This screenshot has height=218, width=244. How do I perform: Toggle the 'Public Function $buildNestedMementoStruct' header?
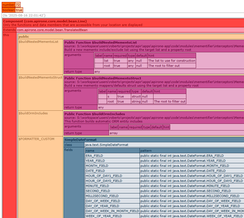pyautogui.click(x=103, y=78)
